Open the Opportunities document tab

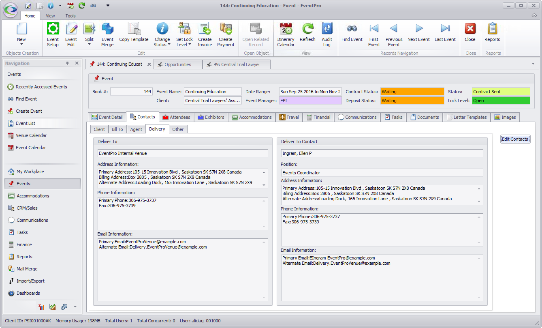tap(178, 64)
